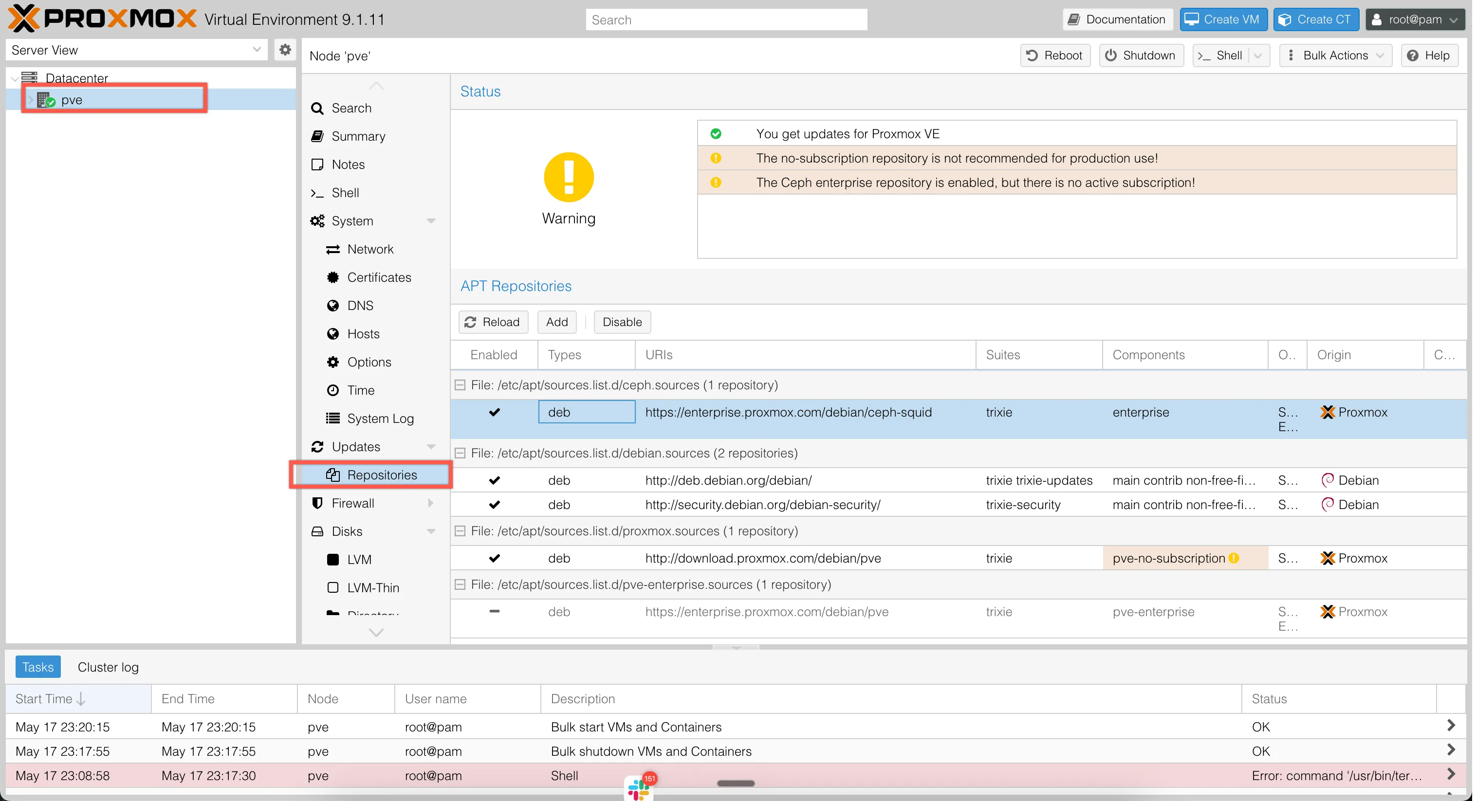1476x801 pixels.
Task: Click the pve node icon
Action: click(46, 100)
